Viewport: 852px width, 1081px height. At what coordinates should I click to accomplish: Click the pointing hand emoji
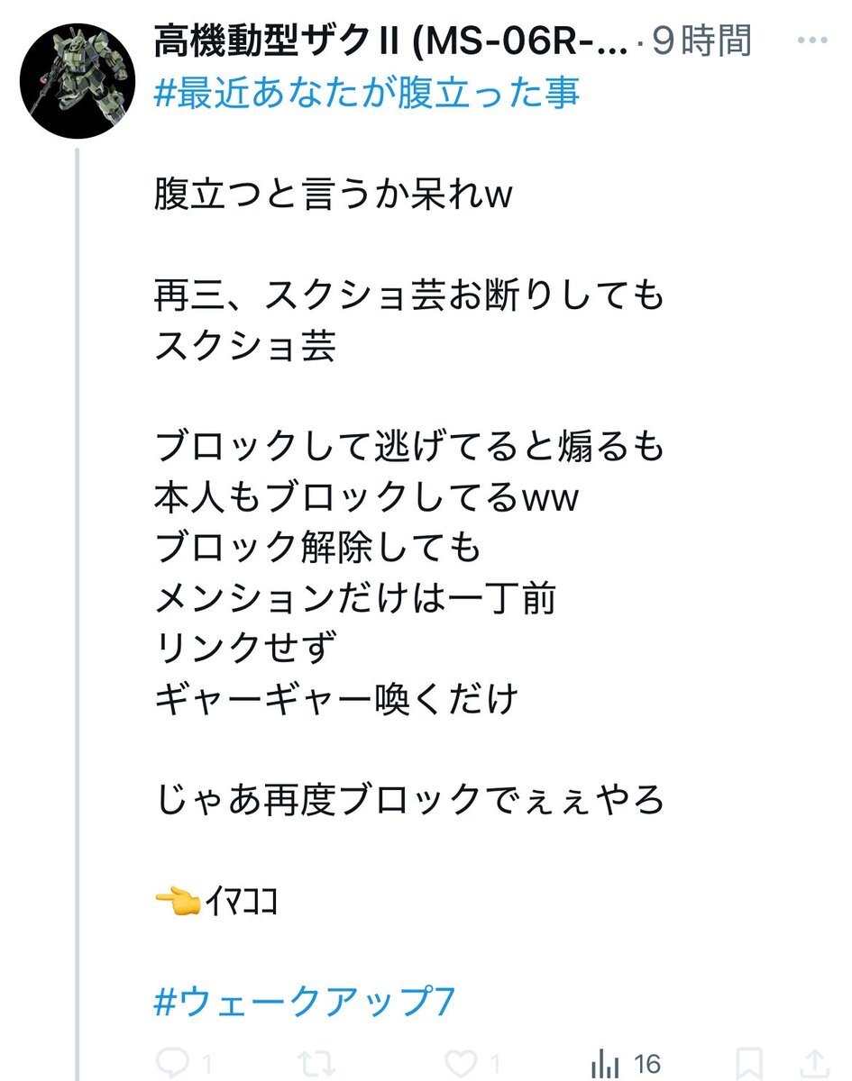coord(176,899)
